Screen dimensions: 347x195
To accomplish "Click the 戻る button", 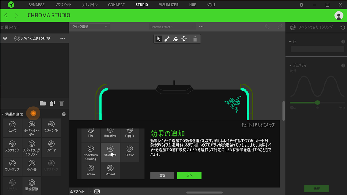I will click(x=162, y=175).
